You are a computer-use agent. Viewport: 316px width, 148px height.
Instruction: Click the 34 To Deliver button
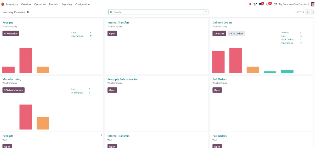pos(236,33)
